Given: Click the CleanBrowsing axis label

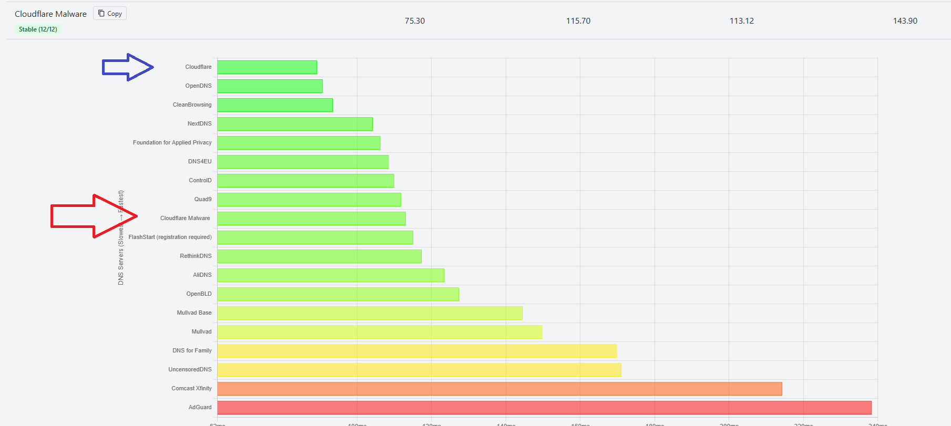Looking at the screenshot, I should [192, 105].
